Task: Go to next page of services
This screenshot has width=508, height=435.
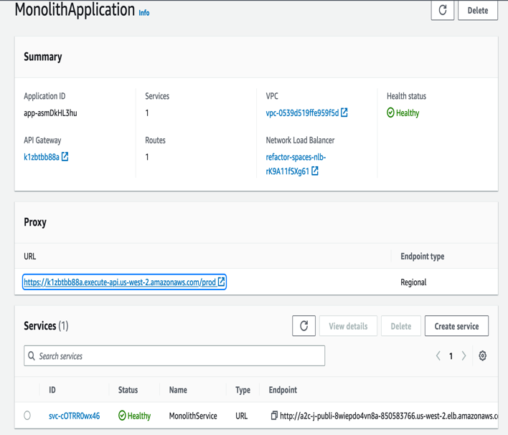Action: pos(464,356)
